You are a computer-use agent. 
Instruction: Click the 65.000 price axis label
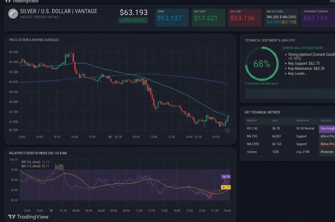(x=14, y=82)
